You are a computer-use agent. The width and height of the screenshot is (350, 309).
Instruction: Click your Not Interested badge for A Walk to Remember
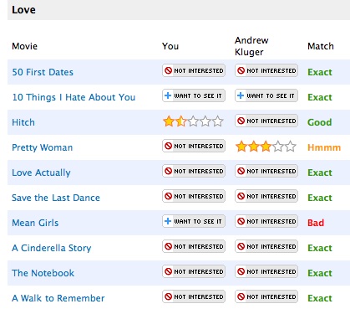click(x=194, y=296)
